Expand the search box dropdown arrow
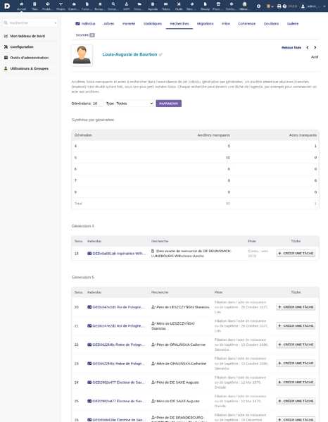 (x=56, y=23)
